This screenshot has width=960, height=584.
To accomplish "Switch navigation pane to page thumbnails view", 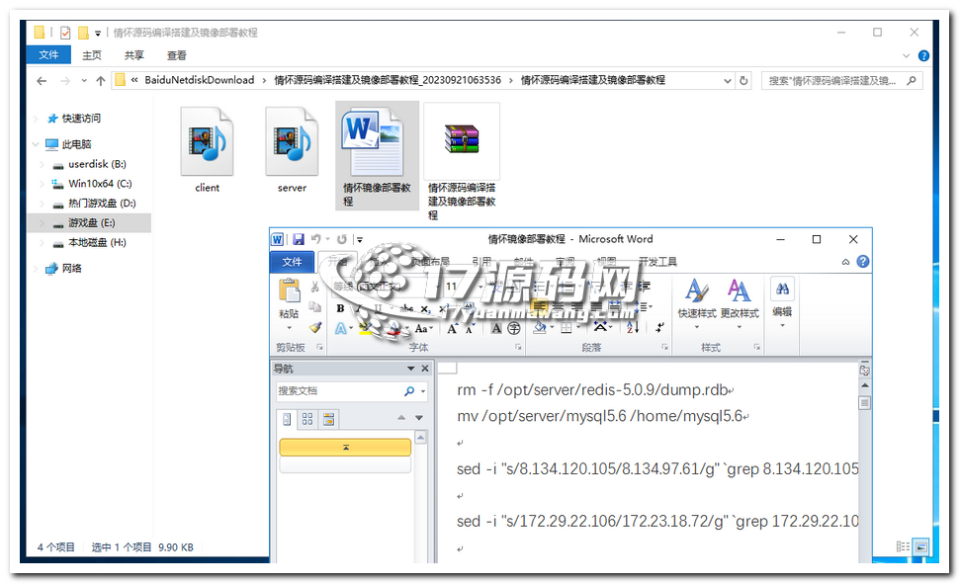I will coord(308,419).
